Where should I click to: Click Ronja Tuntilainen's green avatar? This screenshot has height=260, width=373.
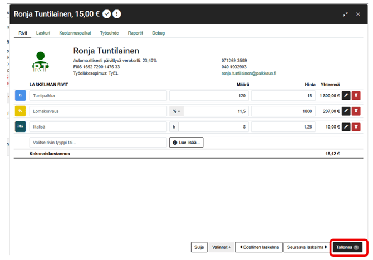coord(41,62)
